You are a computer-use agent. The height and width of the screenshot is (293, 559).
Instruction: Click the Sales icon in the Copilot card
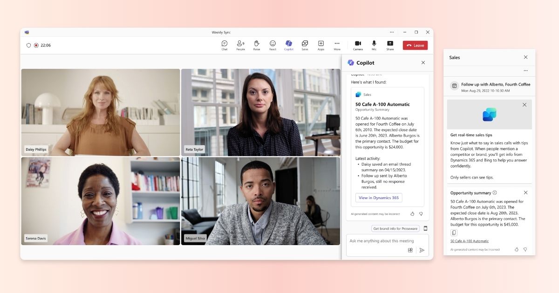tap(358, 94)
